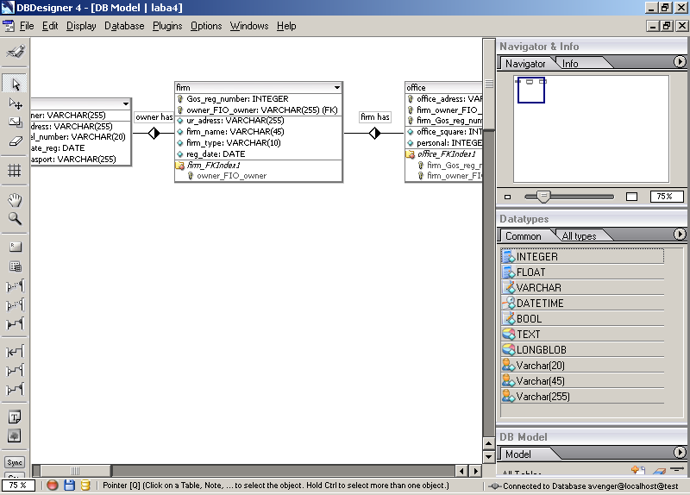Switch to the Common datatypes tab

click(x=524, y=236)
